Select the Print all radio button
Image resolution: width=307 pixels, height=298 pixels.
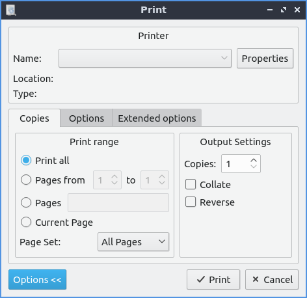click(26, 161)
